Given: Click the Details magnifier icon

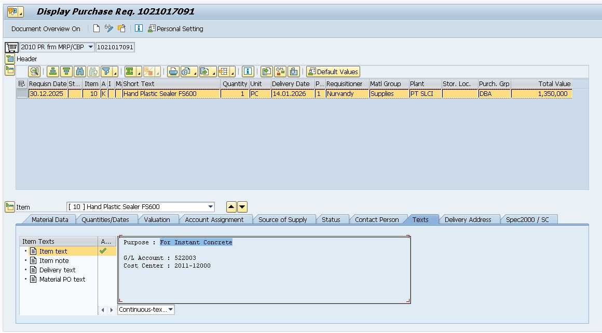Looking at the screenshot, I should tap(34, 72).
